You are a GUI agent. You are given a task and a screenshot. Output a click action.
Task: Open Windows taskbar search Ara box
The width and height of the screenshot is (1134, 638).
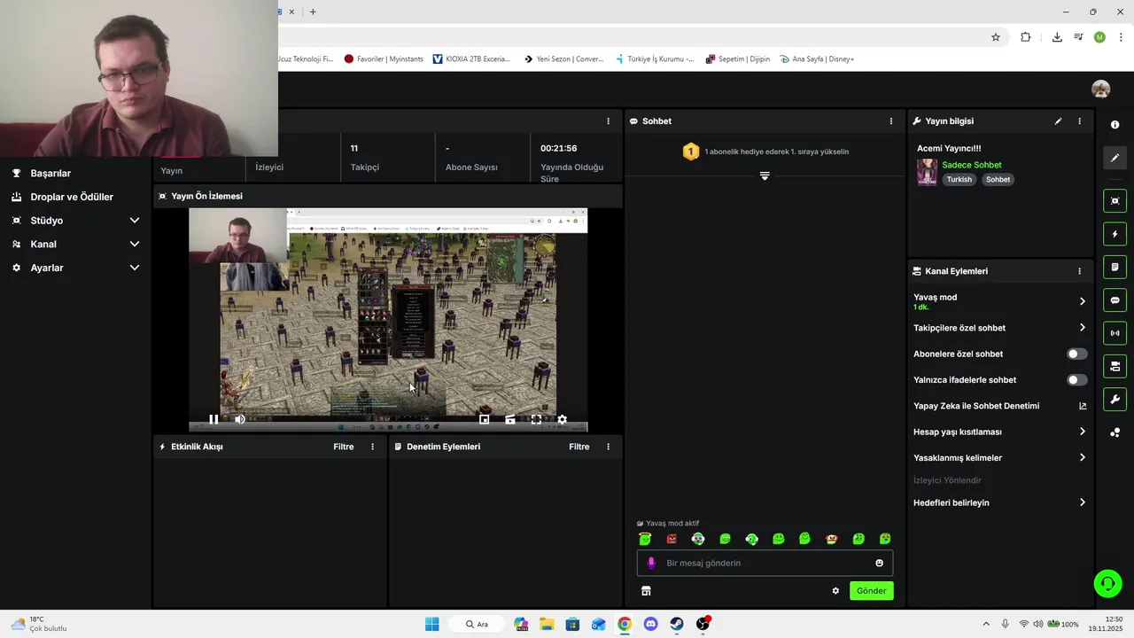tap(477, 624)
